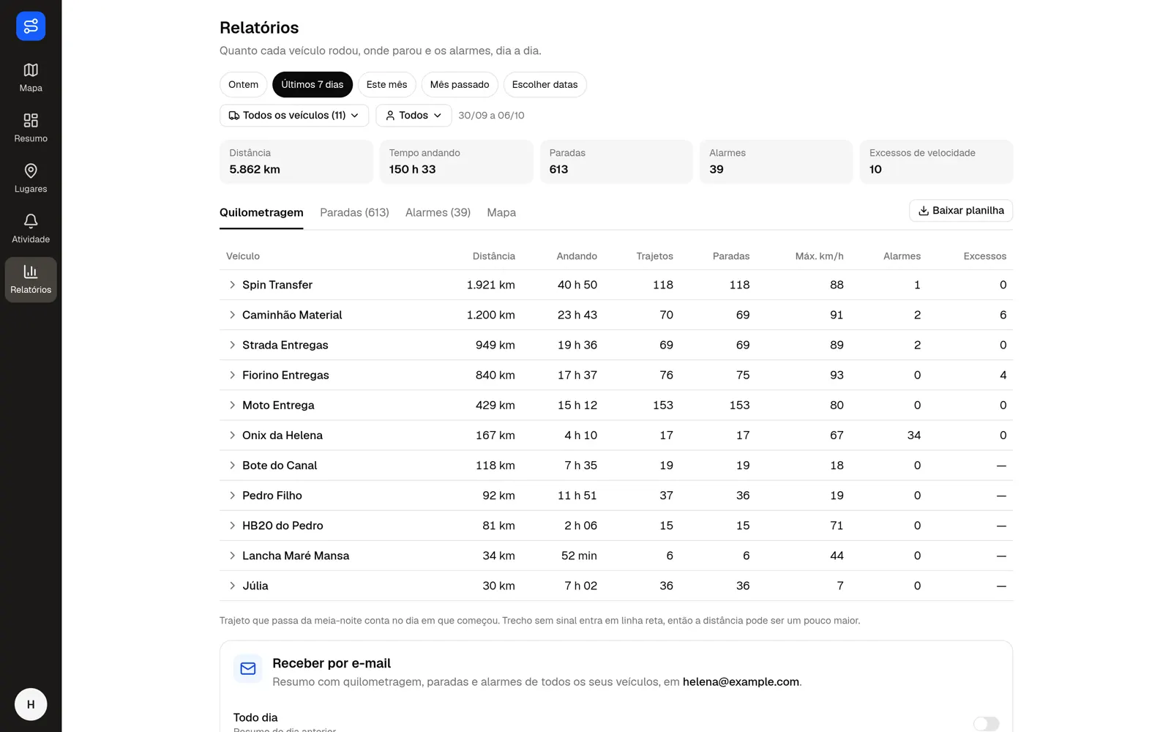
Task: Click the app logo in the sidebar
Action: 31,26
